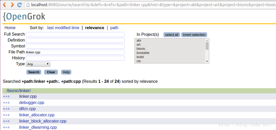Click A (annotate) link for linker_block_allocator.cpp
Image resolution: width=276 pixels, height=130 pixels.
click(x=6, y=121)
